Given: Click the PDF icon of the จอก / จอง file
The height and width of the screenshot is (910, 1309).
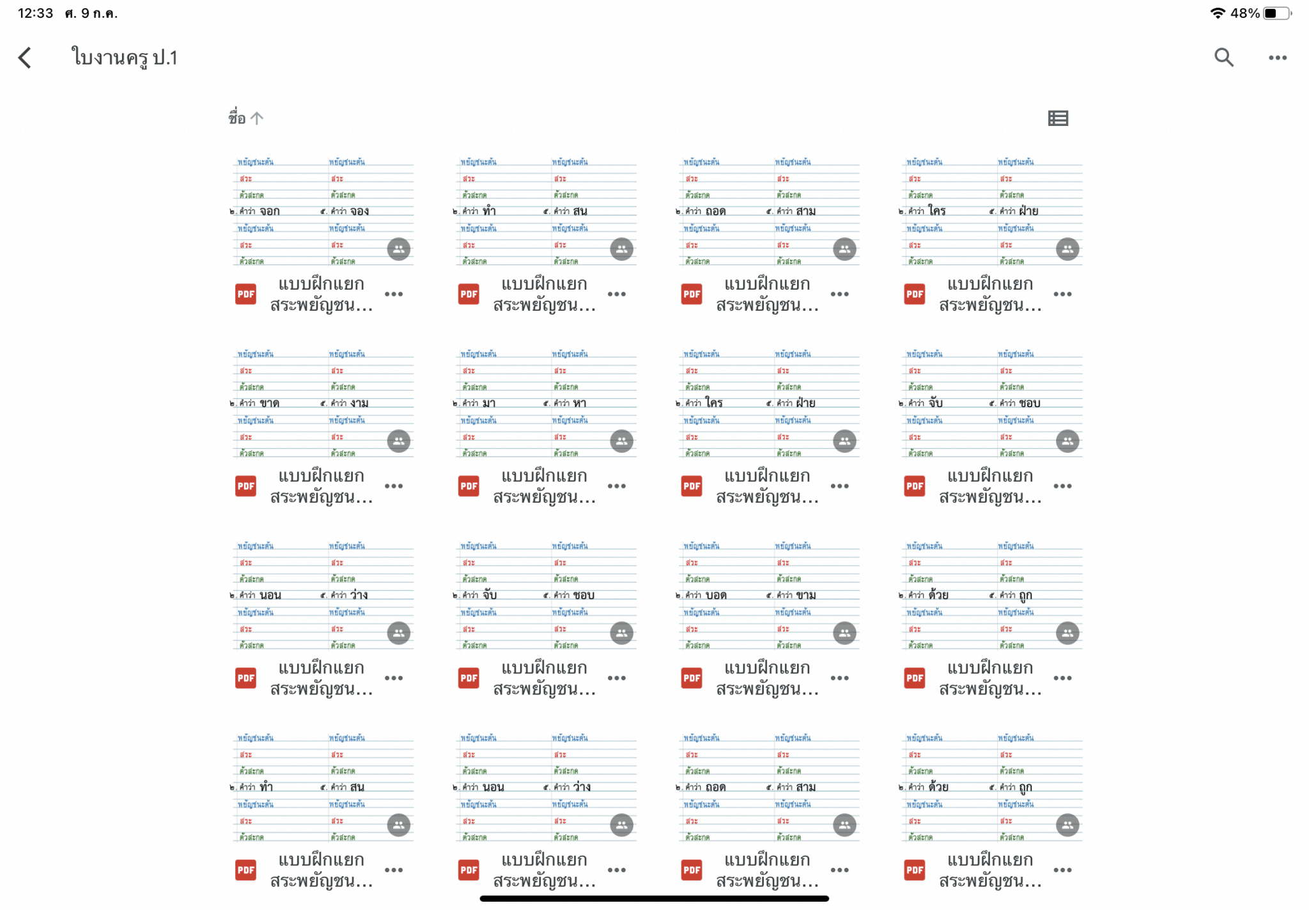Looking at the screenshot, I should 245,294.
